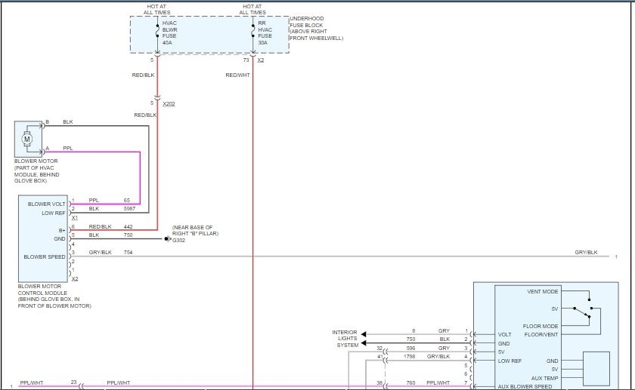This screenshot has width=635, height=390.
Task: Click the RED/WHT wire label
Action: 237,75
